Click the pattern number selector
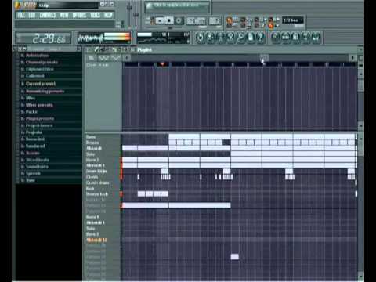 tap(215, 21)
